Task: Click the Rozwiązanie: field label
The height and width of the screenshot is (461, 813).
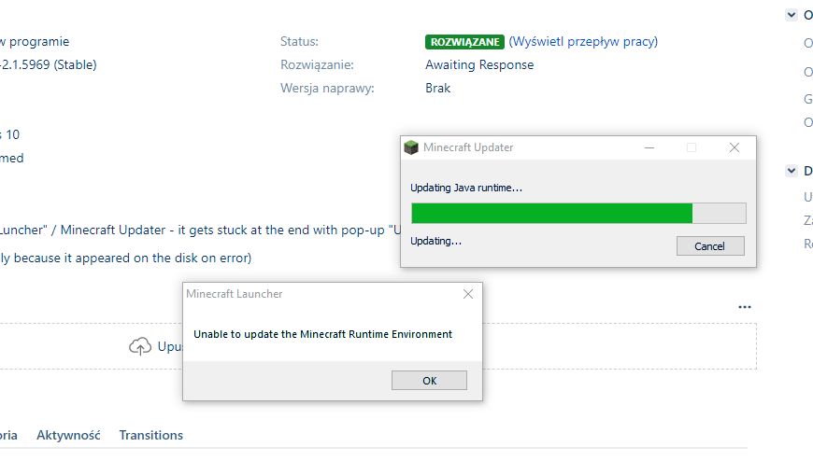Action: pos(317,64)
